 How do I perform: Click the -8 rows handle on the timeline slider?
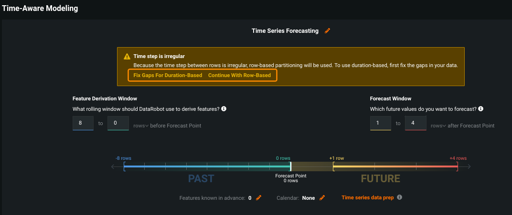point(124,166)
